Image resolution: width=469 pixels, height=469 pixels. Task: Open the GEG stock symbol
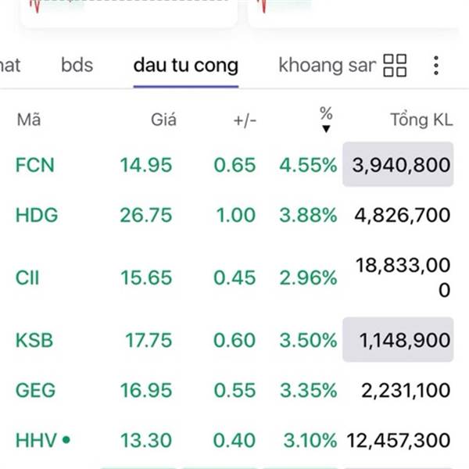[x=35, y=390]
